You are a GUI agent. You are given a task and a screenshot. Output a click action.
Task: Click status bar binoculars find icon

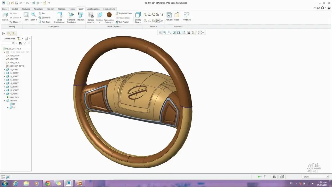coord(274,176)
